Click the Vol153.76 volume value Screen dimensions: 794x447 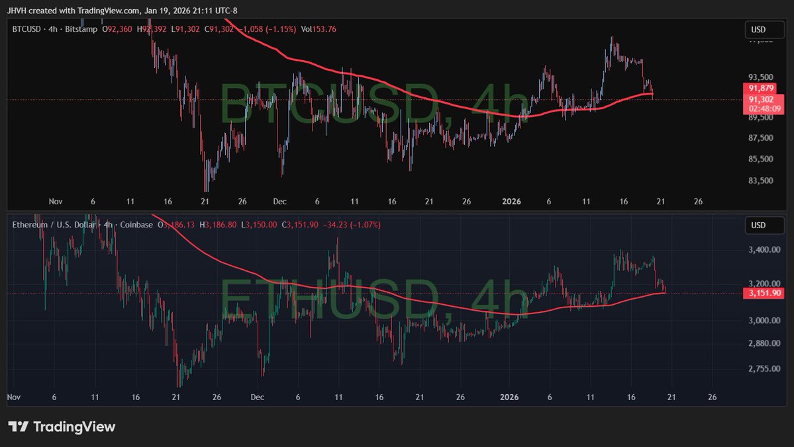point(319,29)
